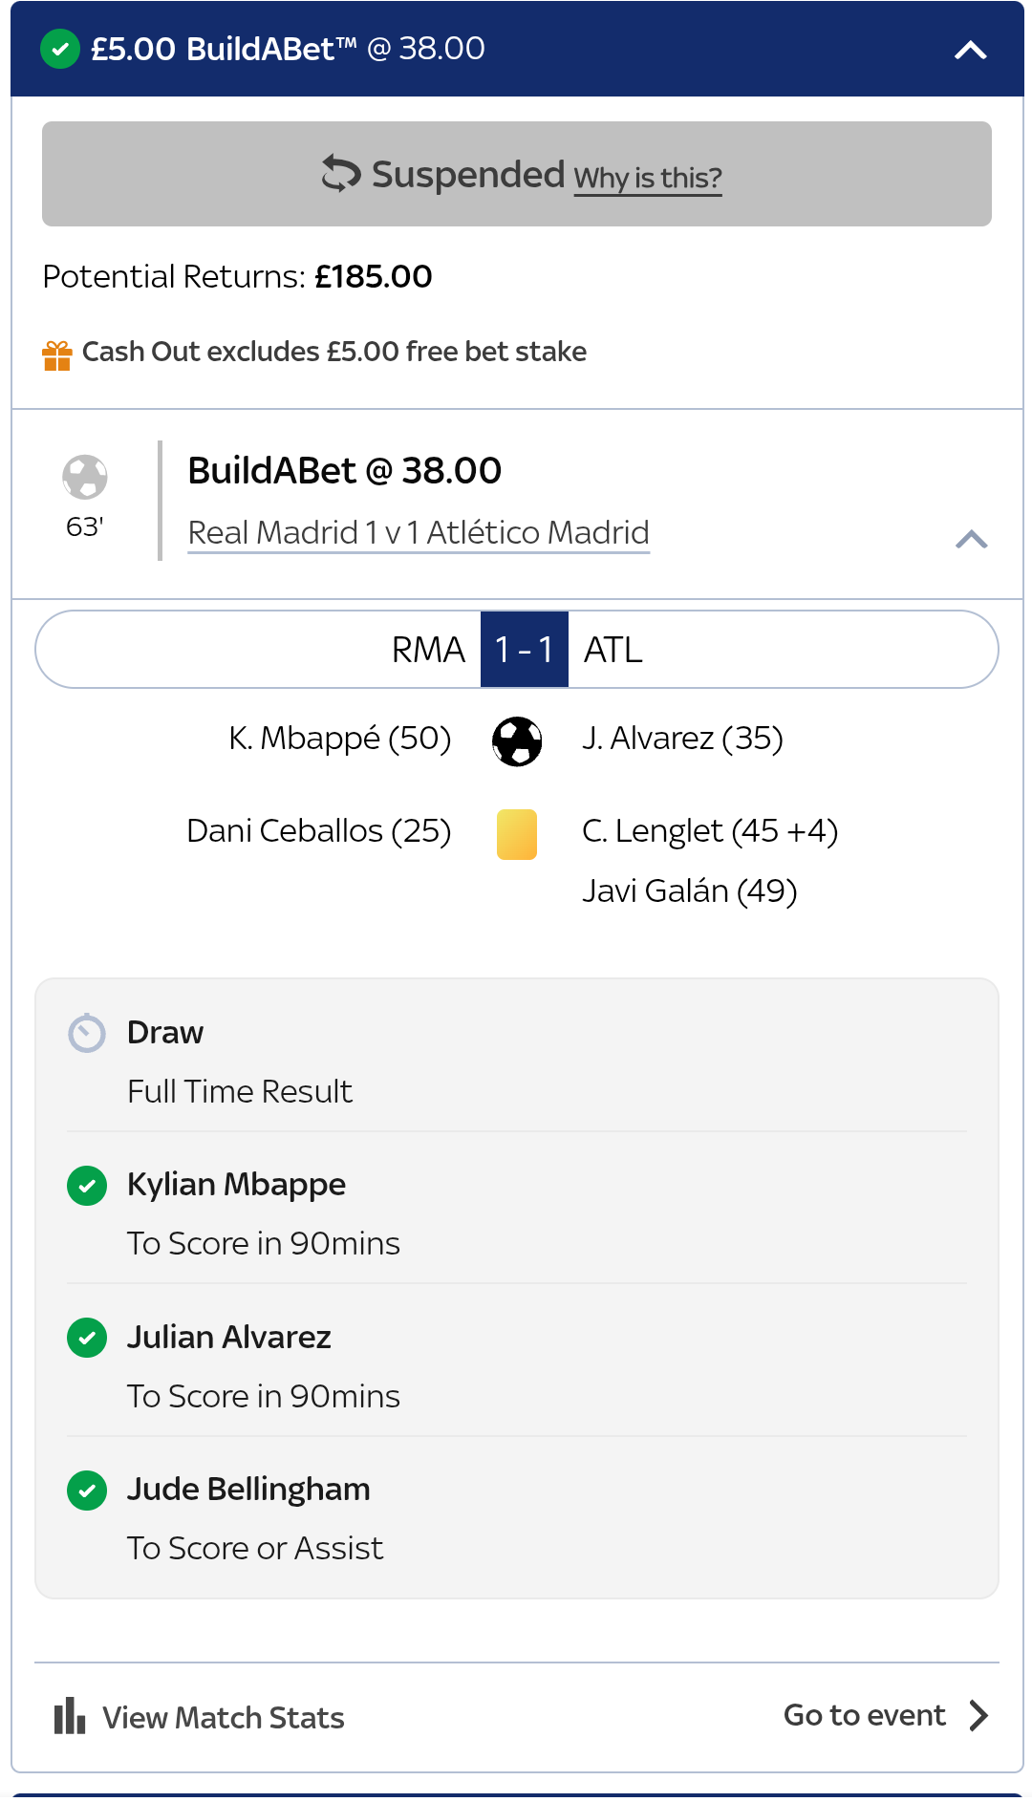Click the yellow card icon
The width and height of the screenshot is (1032, 1802).
pos(517,834)
